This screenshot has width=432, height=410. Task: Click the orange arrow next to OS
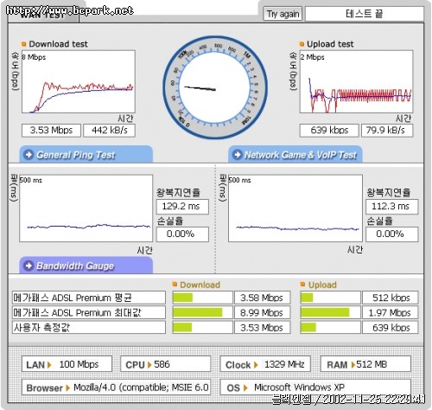pos(245,388)
